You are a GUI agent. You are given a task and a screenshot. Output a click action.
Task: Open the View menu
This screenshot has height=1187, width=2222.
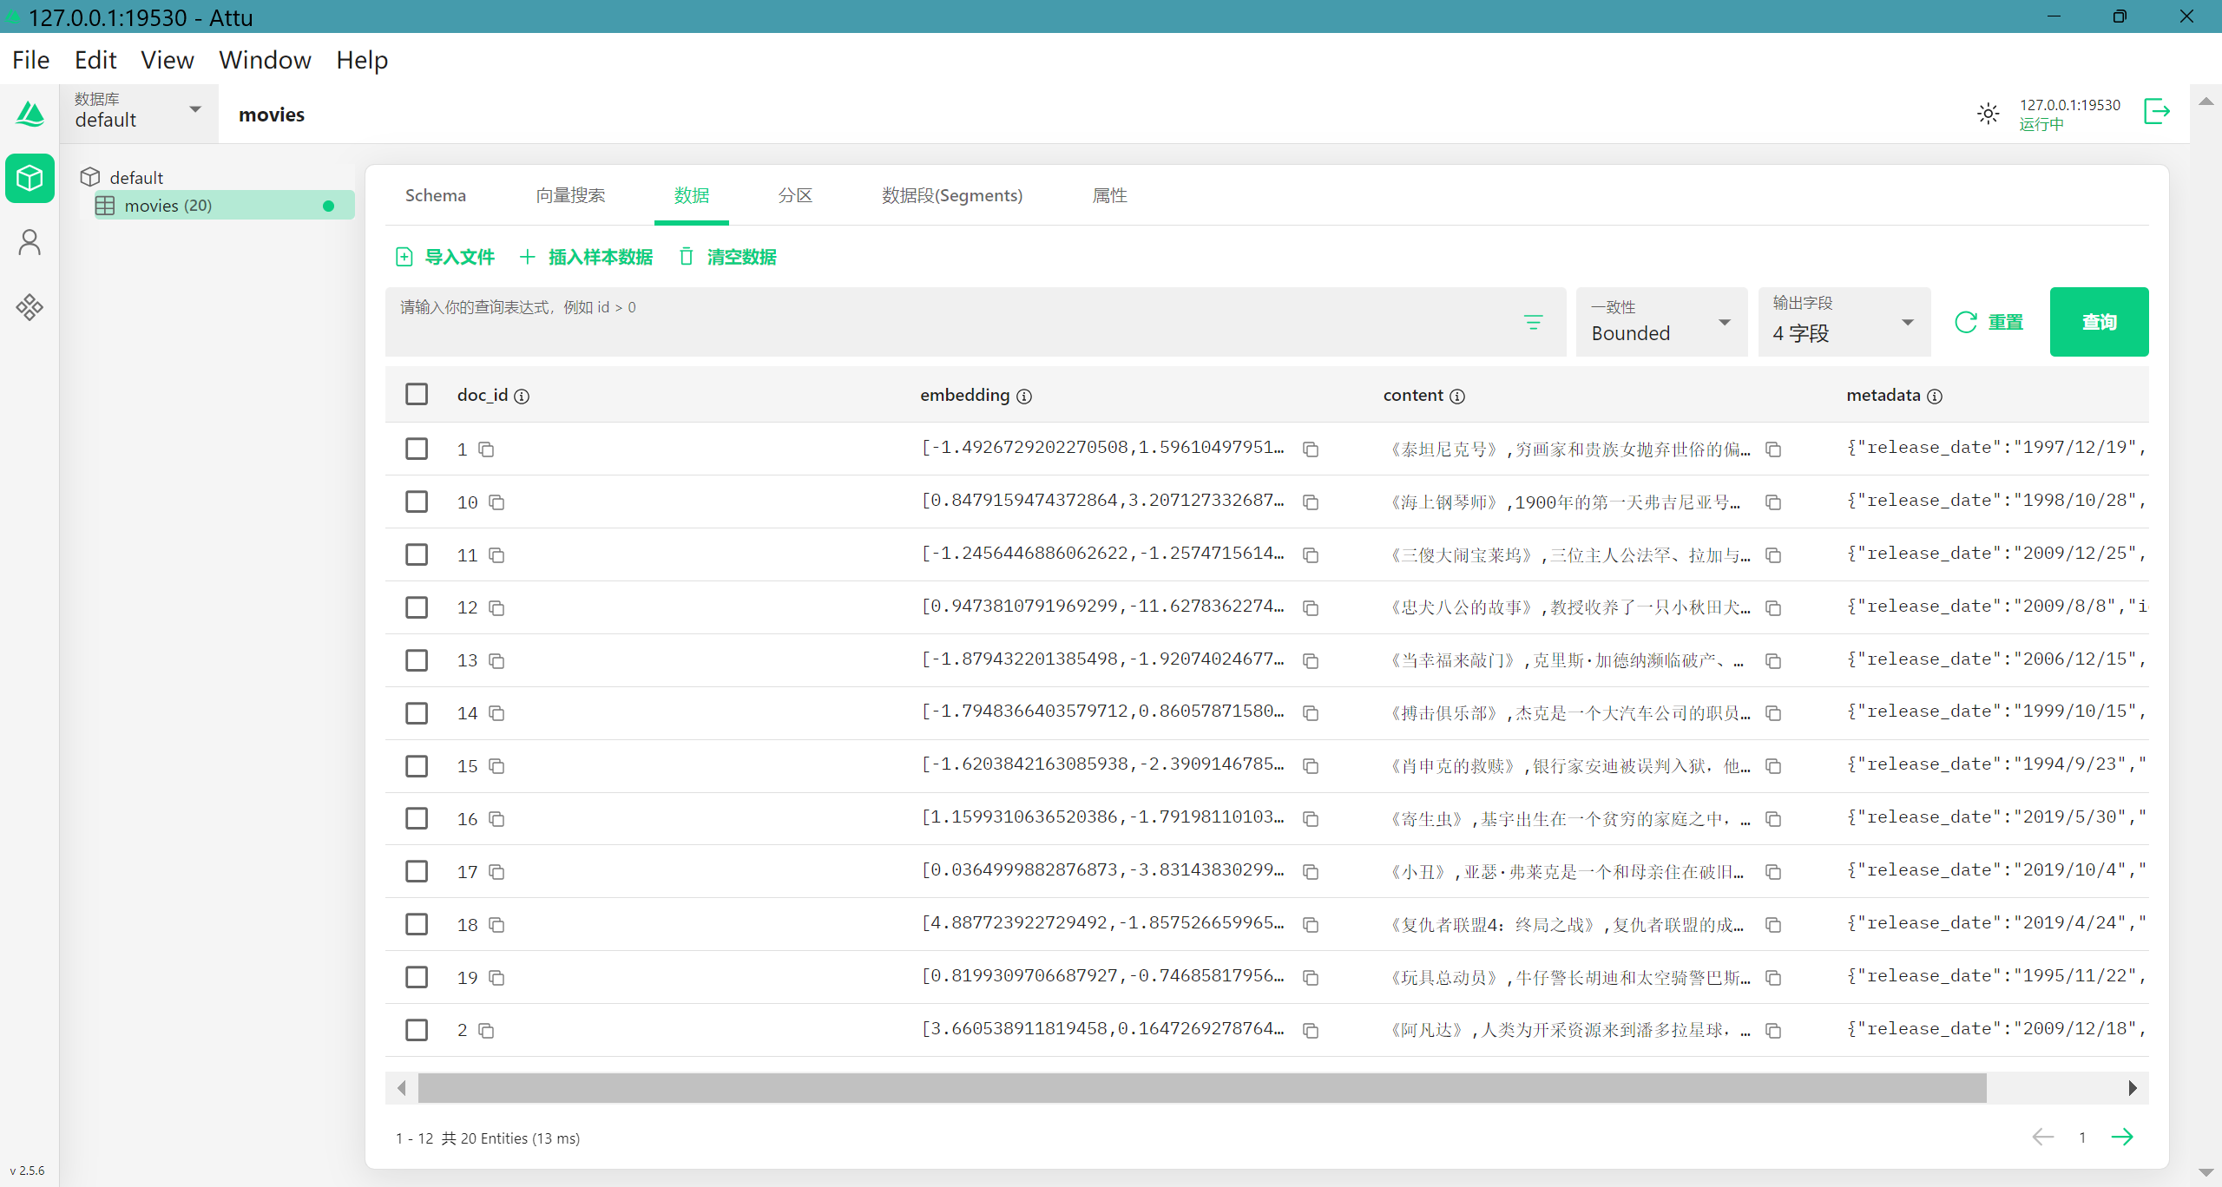click(x=167, y=60)
